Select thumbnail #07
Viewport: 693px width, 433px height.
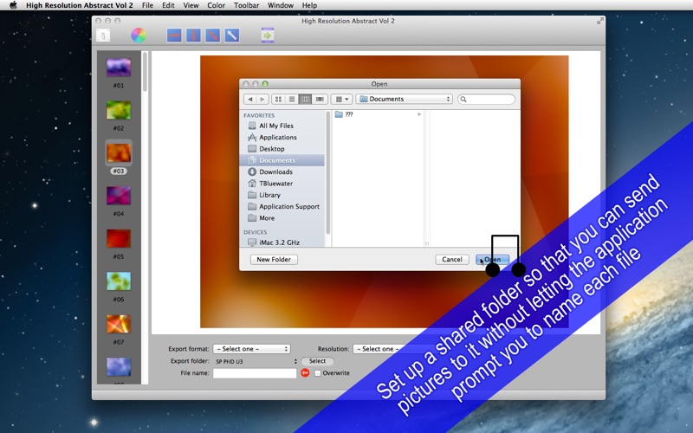(x=119, y=324)
